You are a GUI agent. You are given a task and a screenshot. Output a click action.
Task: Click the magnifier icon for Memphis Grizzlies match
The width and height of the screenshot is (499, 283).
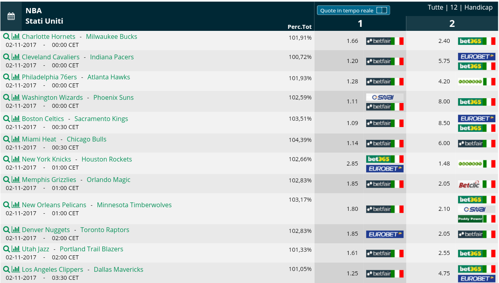[x=6, y=180]
